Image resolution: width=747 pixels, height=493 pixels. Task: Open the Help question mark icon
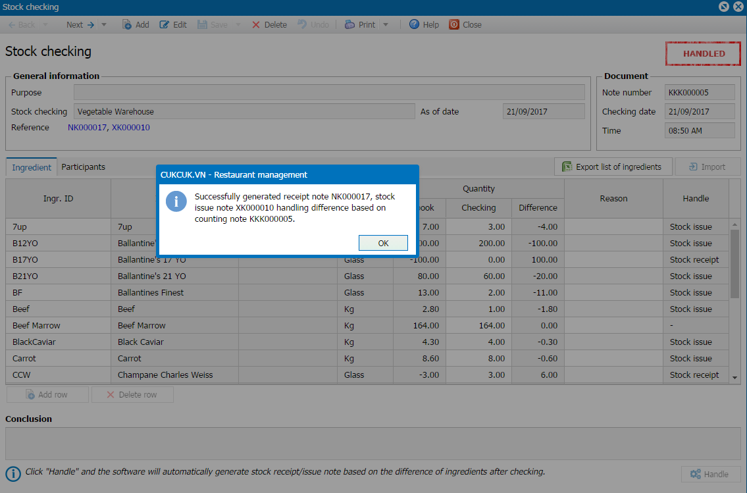click(x=415, y=24)
